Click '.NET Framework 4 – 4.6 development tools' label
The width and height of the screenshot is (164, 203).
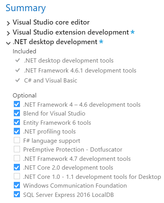(82, 105)
